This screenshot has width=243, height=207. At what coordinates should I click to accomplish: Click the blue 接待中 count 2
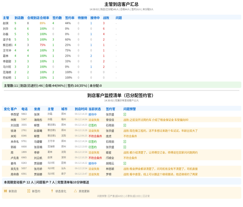[x=91, y=56]
